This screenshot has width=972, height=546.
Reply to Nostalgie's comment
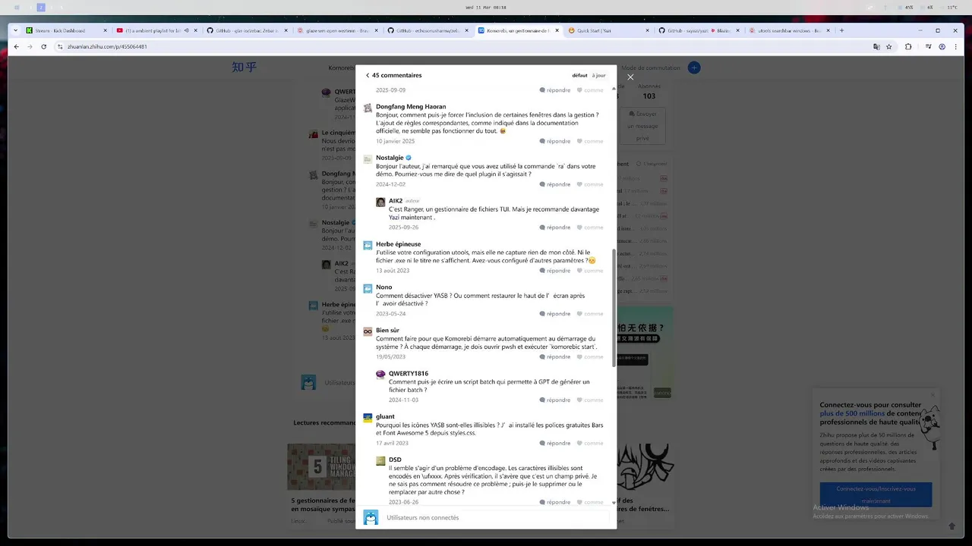(x=555, y=184)
